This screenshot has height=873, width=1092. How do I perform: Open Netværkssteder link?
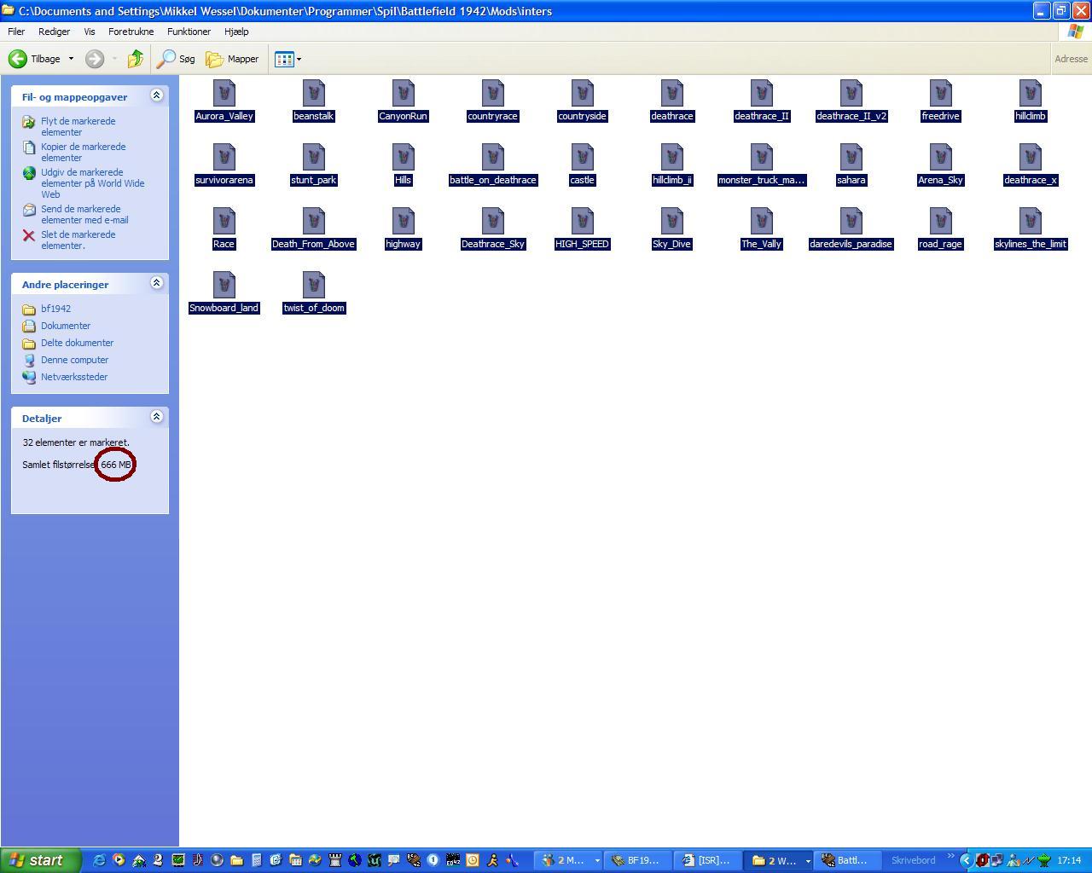73,377
